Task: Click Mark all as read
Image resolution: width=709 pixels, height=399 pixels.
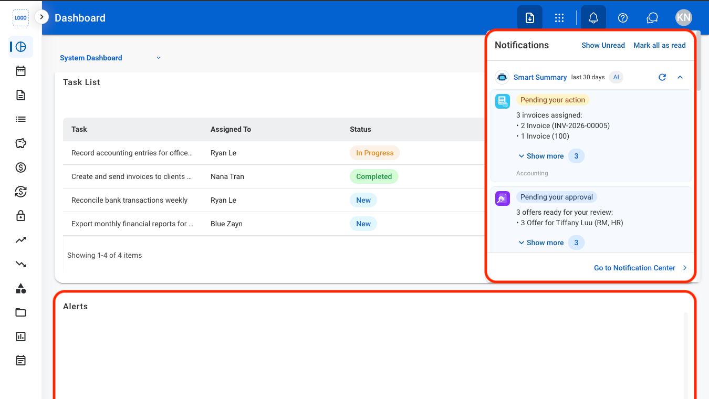Action: click(659, 45)
